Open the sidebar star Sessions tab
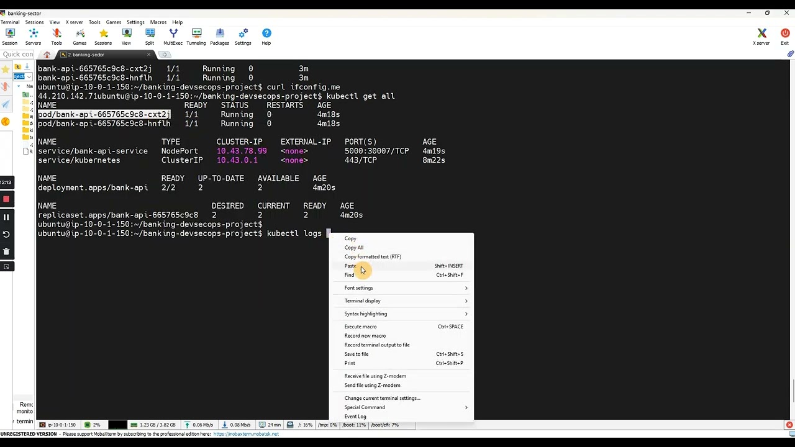Screen dimensions: 795x447 click(x=6, y=70)
